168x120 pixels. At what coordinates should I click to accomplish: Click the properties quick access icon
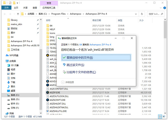tap(10, 3)
